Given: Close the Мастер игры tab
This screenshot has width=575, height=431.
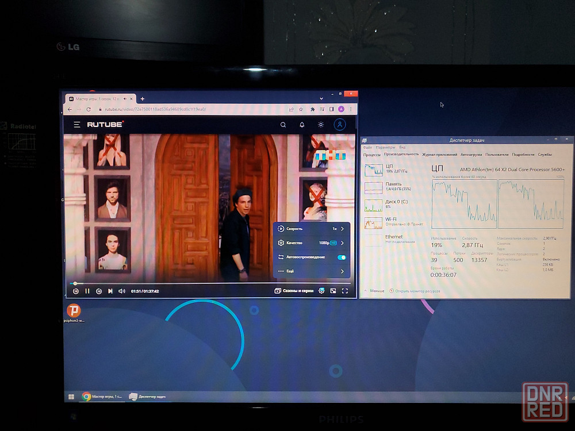Looking at the screenshot, I should [x=131, y=99].
